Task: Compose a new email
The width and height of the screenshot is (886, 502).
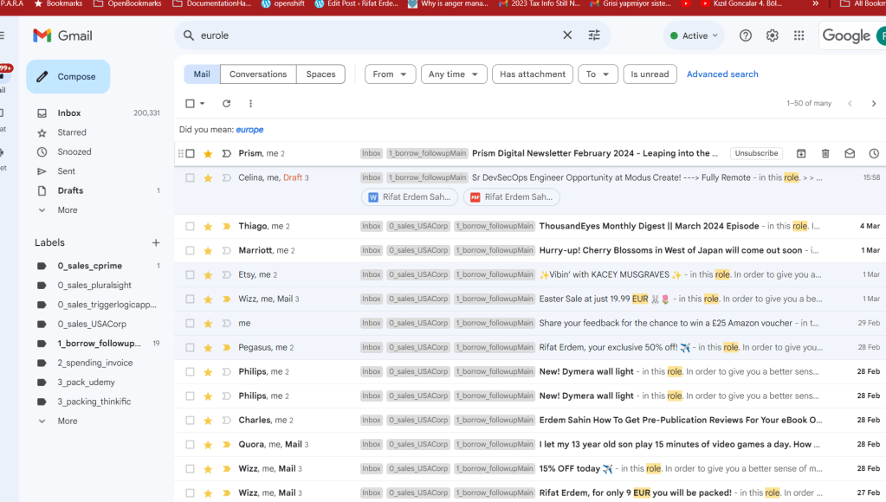Action: pos(68,77)
